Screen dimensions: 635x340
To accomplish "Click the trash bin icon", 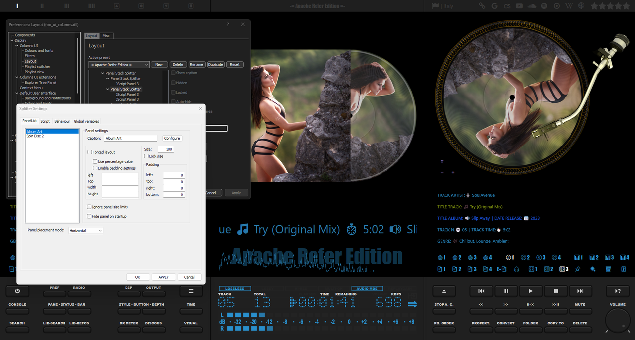I will pyautogui.click(x=608, y=269).
